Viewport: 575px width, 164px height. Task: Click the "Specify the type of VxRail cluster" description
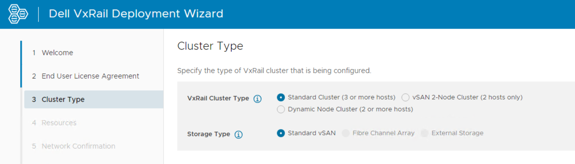click(274, 71)
